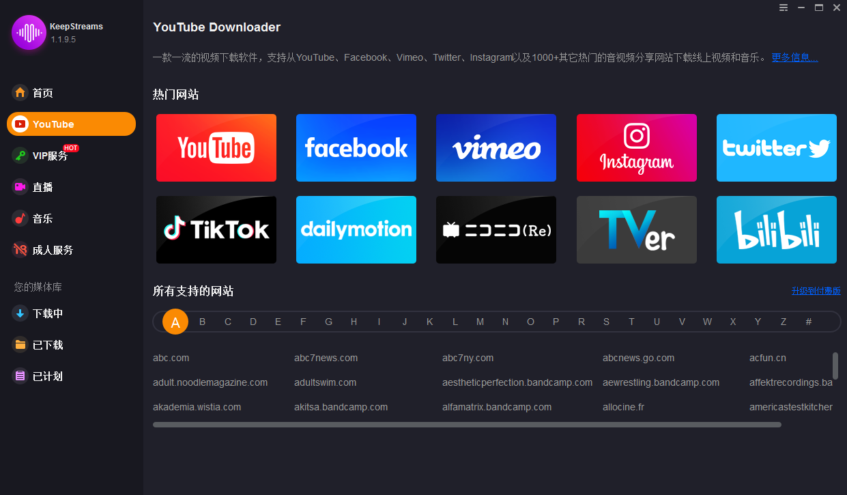Click the abc7news.com site entry
Screen dimensions: 847x495
point(326,358)
